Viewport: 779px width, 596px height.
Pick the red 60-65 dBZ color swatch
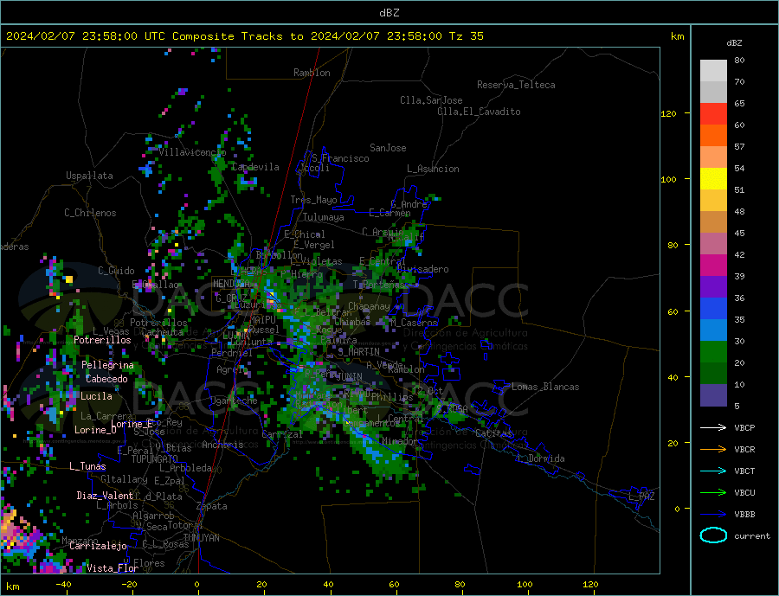pos(713,113)
